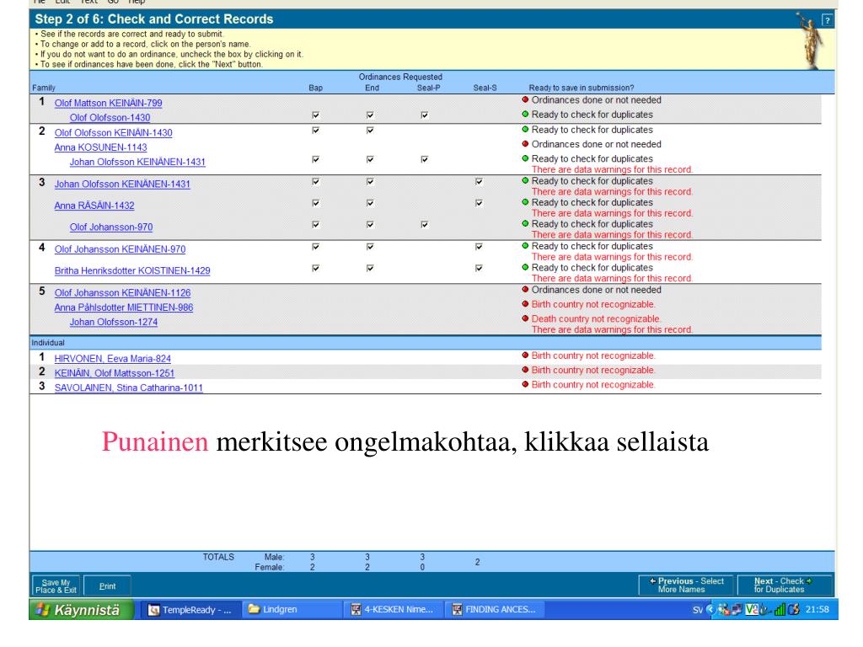Click the green signal bars tray icon
Screen dimensions: 863x647
[780, 610]
